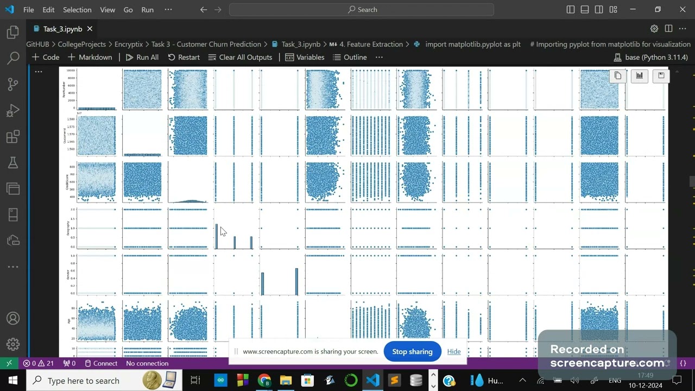Open the Variables panel
Screen dimensions: 695x391
click(305, 57)
